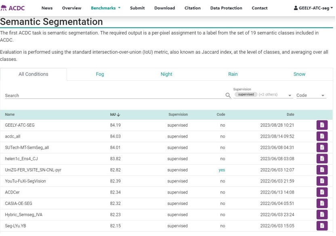336x236 pixels.
Task: Click the date 2022/06/13 14:08
Action: click(277, 192)
